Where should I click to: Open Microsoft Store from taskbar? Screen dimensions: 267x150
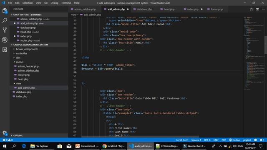60,146
